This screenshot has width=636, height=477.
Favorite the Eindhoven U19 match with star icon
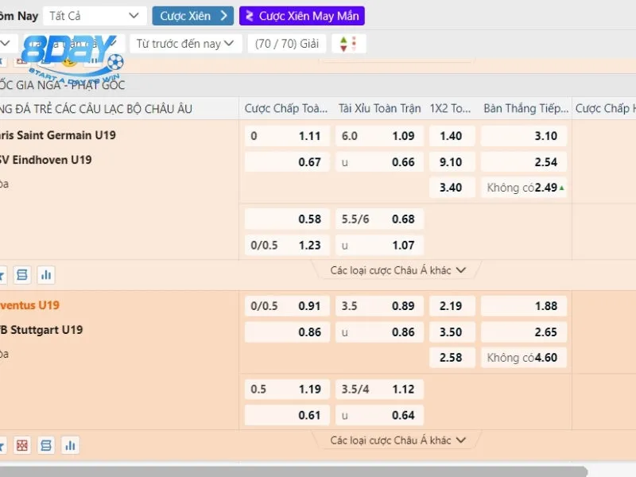[x=2, y=275]
